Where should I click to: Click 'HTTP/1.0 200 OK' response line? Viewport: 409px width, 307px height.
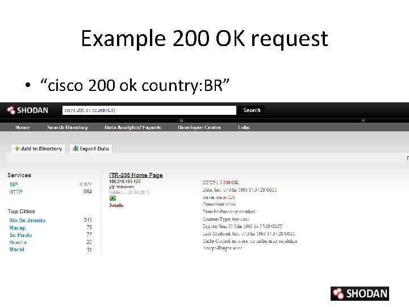coord(220,182)
